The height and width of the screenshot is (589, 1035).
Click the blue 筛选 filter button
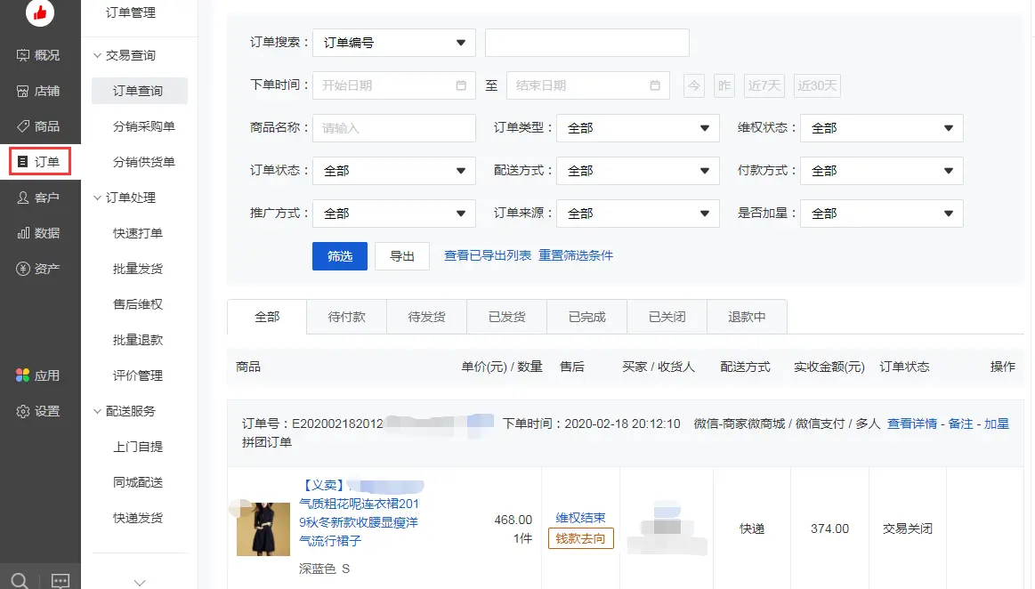click(x=339, y=256)
